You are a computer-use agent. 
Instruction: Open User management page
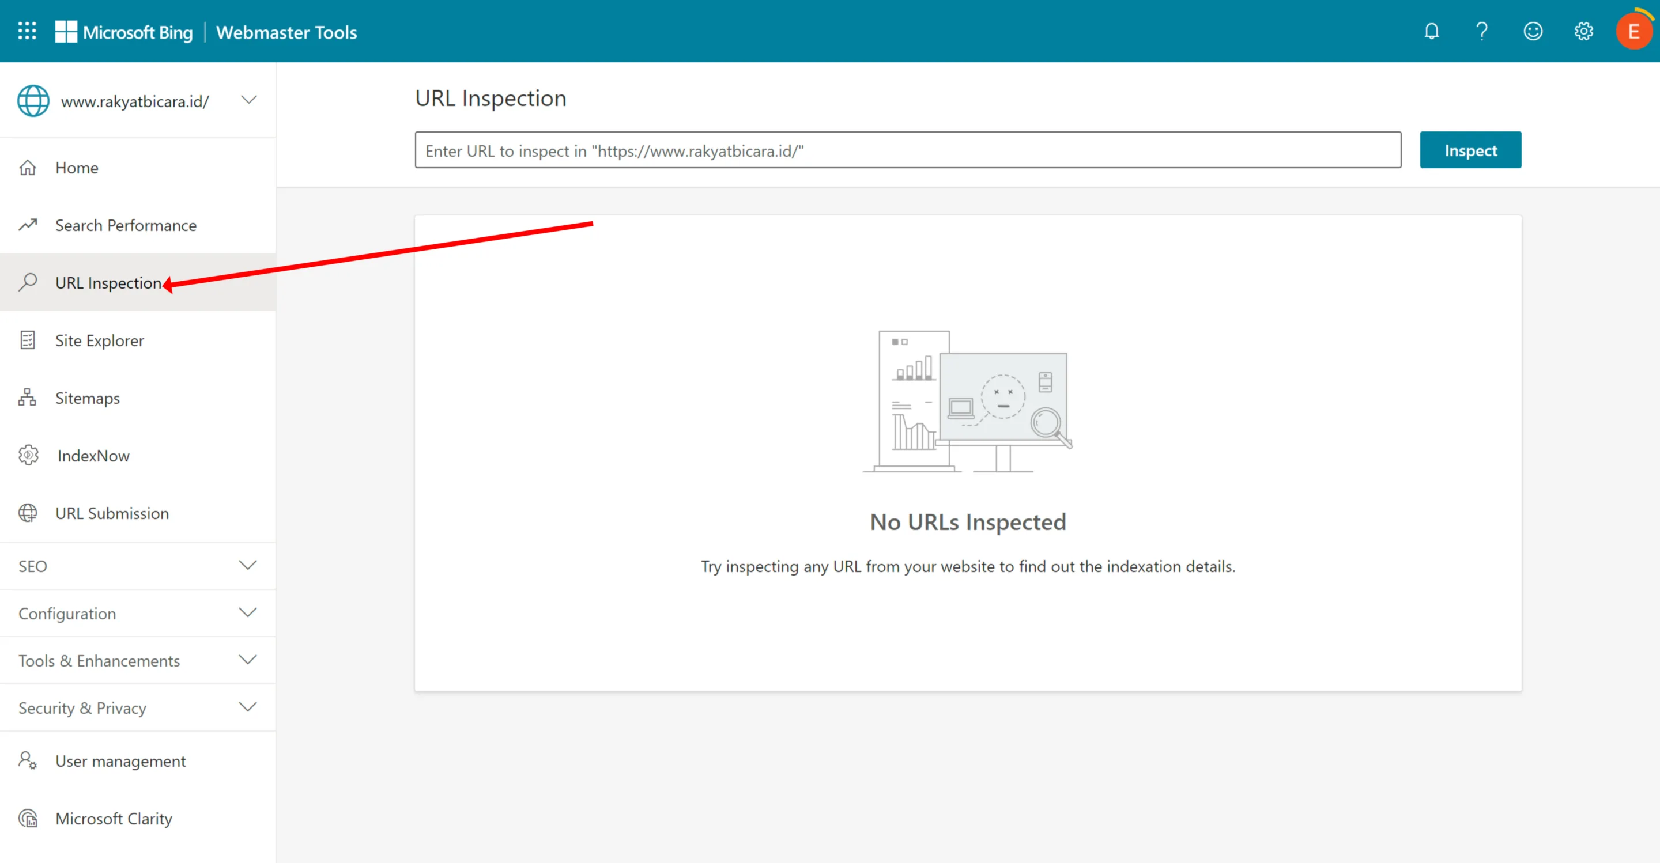tap(138, 760)
